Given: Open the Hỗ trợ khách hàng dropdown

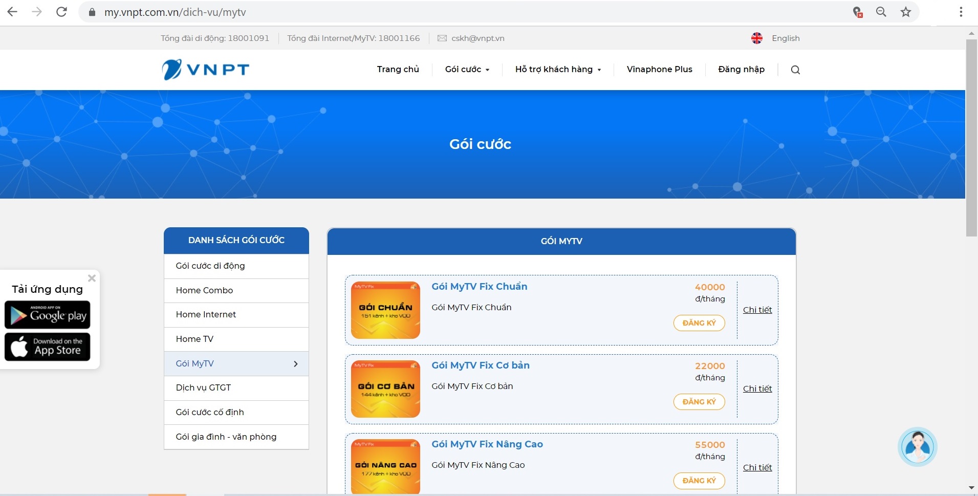Looking at the screenshot, I should click(557, 69).
